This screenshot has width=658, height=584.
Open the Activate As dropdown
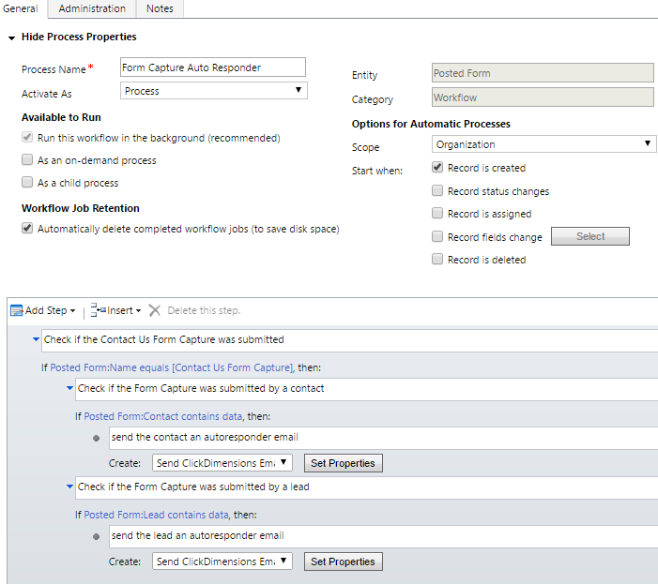pyautogui.click(x=214, y=91)
